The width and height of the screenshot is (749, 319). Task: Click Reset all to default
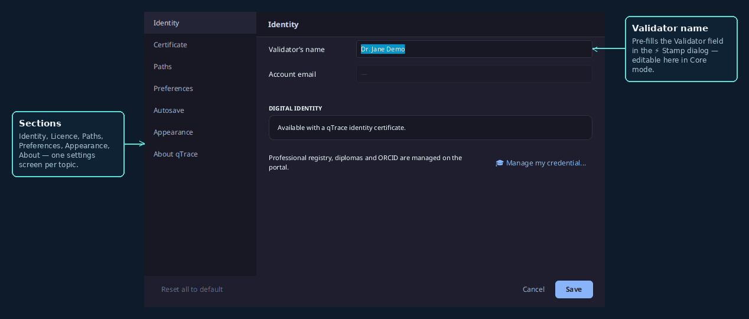(x=192, y=289)
